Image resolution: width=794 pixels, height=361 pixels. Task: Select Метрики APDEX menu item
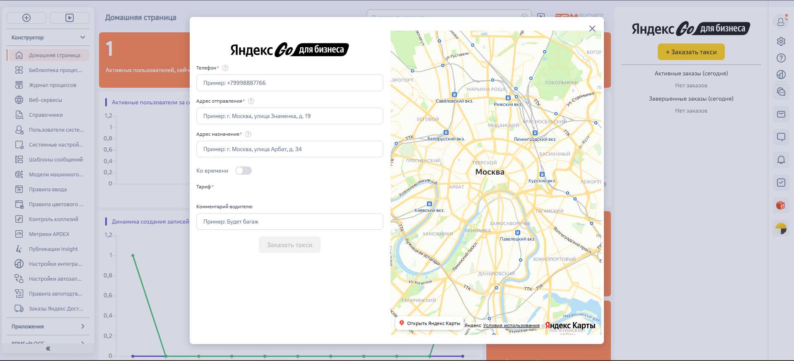[49, 234]
